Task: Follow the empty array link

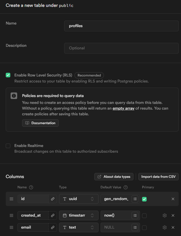Action: coord(123,108)
